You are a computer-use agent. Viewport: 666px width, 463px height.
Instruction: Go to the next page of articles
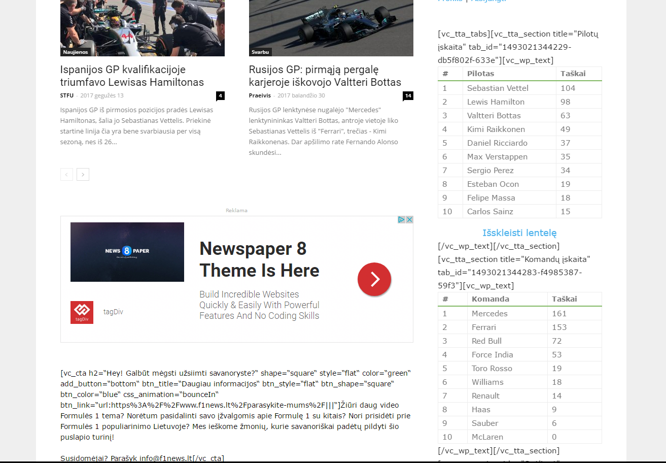(x=83, y=175)
